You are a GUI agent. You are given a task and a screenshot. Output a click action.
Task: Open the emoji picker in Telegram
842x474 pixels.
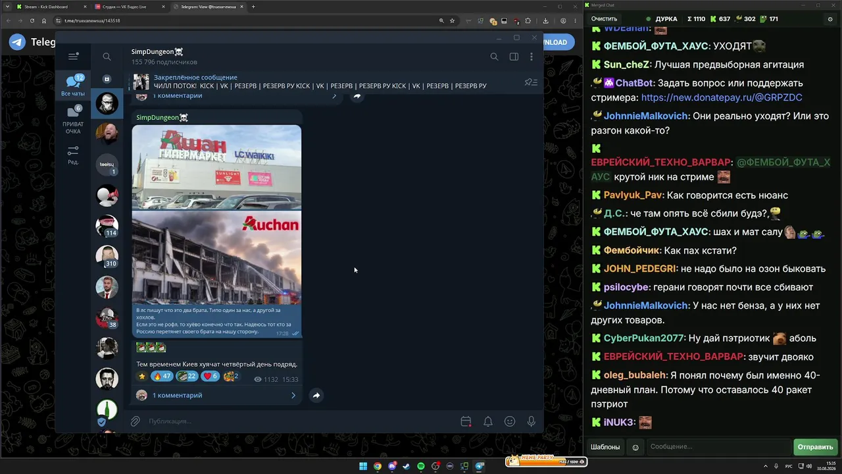[x=510, y=421]
